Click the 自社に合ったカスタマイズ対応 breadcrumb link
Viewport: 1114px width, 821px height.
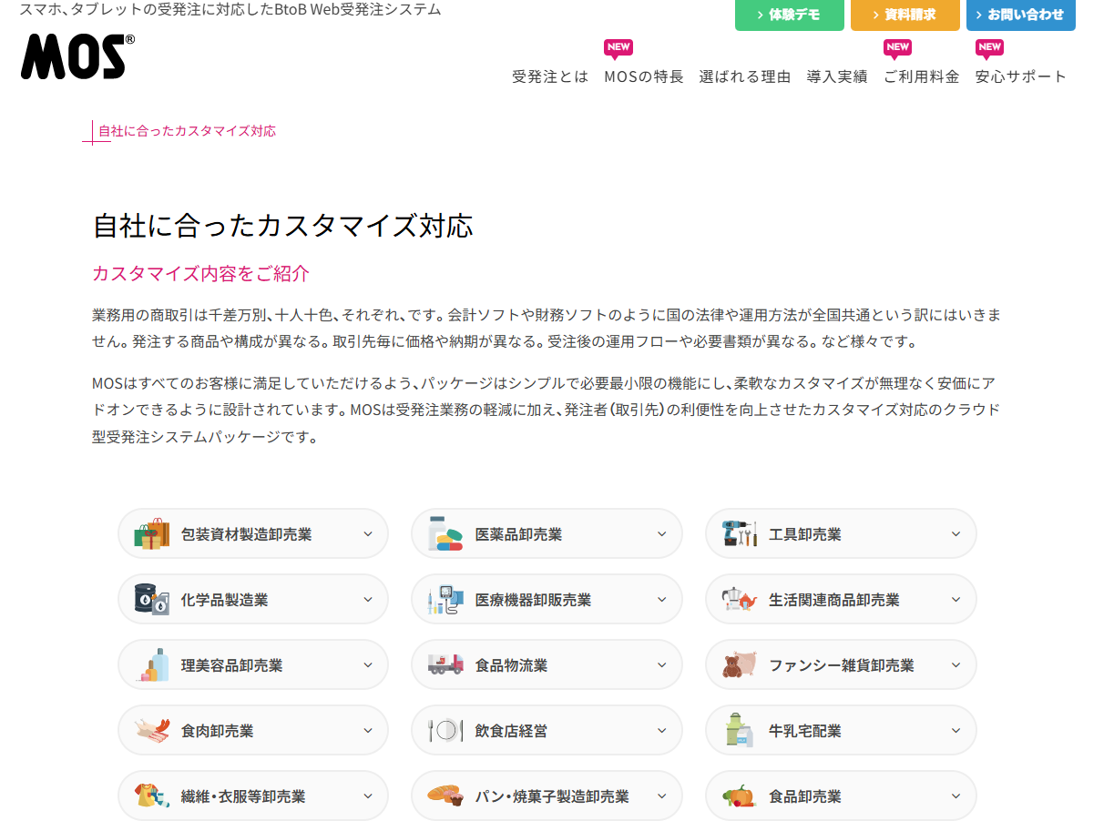pyautogui.click(x=187, y=131)
